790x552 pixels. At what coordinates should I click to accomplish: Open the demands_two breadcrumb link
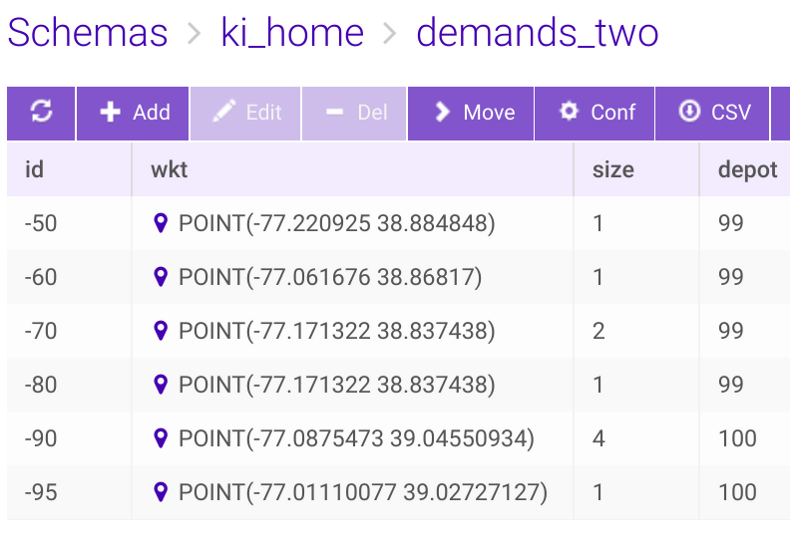point(537,34)
